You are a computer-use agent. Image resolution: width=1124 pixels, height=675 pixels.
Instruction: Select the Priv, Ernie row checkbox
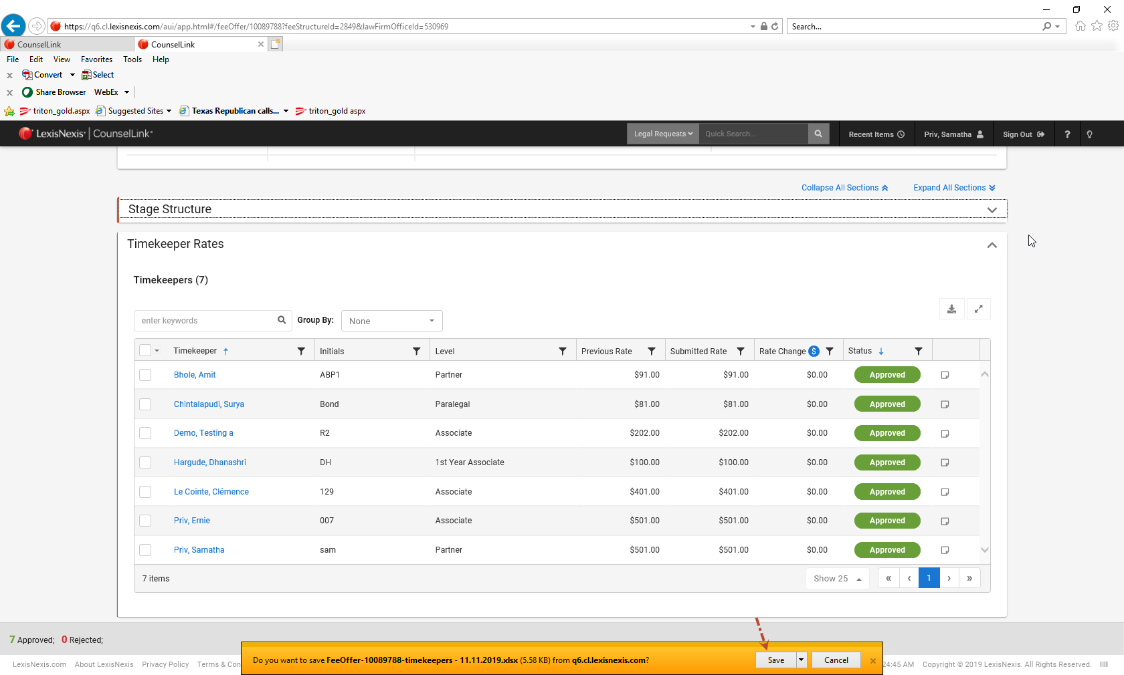point(145,521)
